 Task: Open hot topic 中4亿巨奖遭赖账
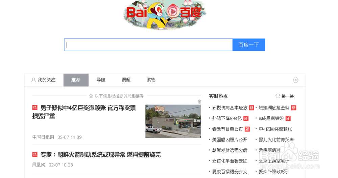point(275,129)
